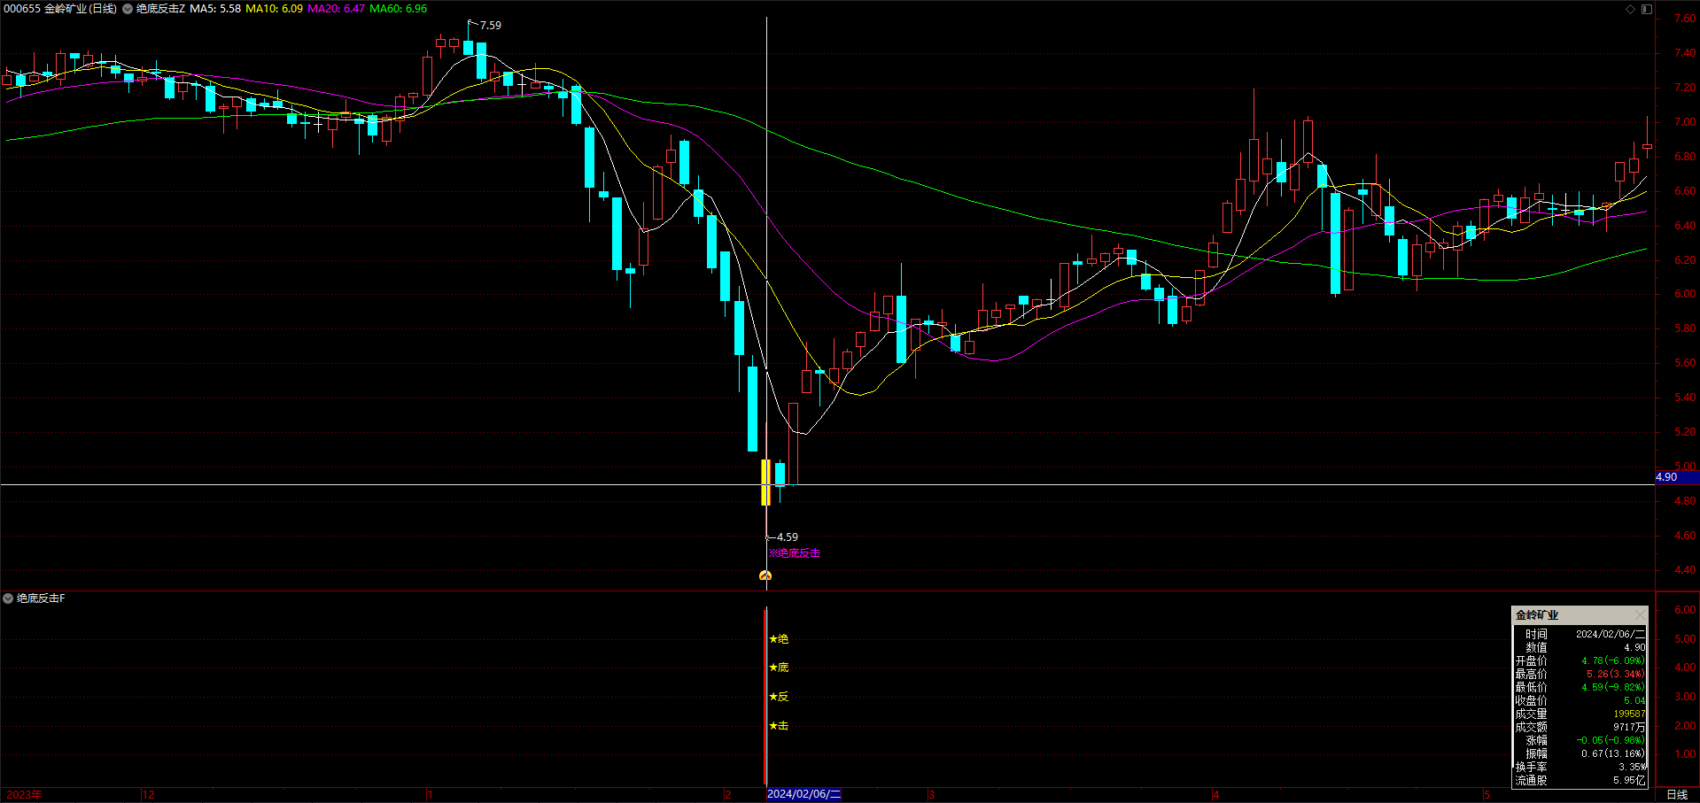Click the 绝底反击F sub-chart indicator name
This screenshot has width=1700, height=803.
(41, 598)
